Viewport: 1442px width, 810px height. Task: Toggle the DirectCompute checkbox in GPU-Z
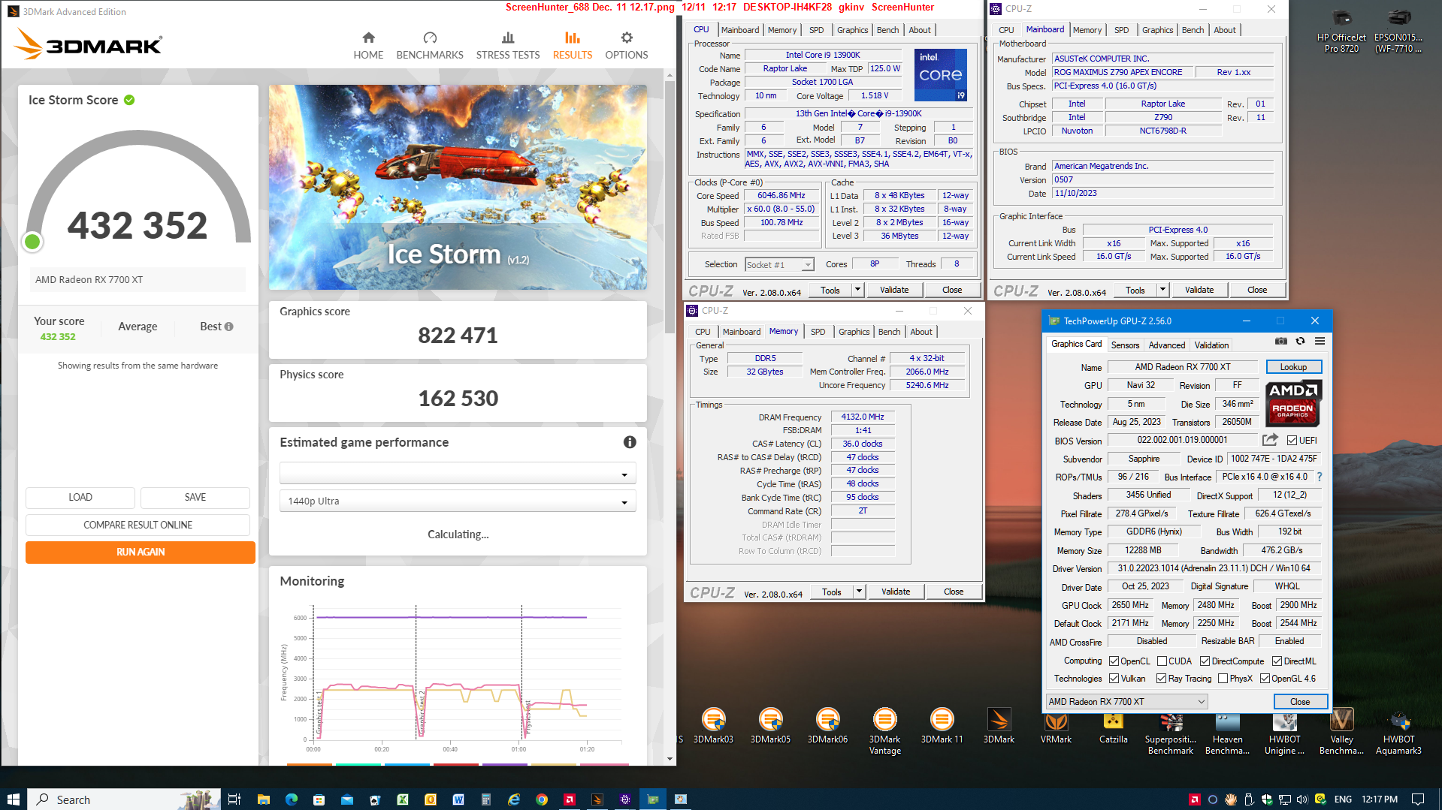pos(1205,661)
